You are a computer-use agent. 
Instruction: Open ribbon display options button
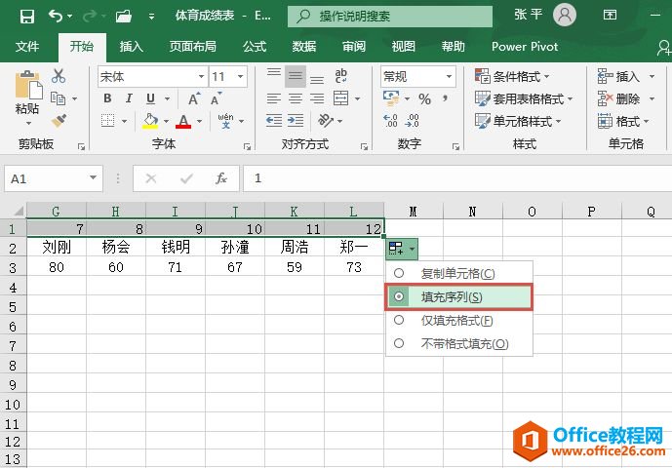coord(610,16)
